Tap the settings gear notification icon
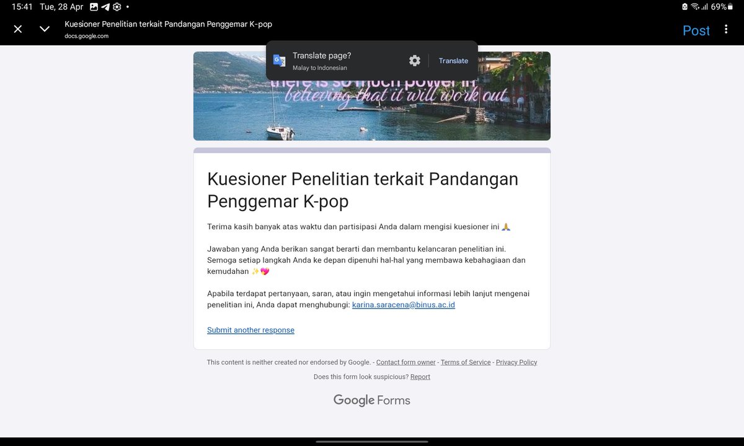744x446 pixels. [x=117, y=7]
